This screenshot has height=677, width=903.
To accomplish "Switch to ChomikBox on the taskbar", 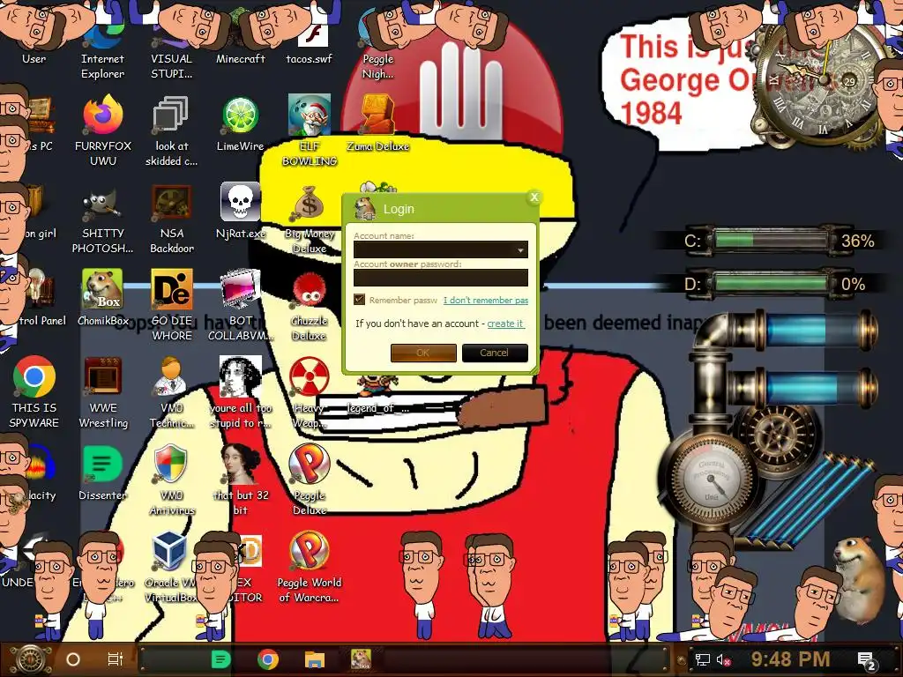I will click(x=361, y=659).
